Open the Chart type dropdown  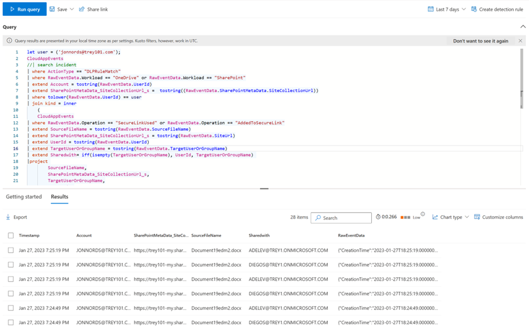(466, 217)
